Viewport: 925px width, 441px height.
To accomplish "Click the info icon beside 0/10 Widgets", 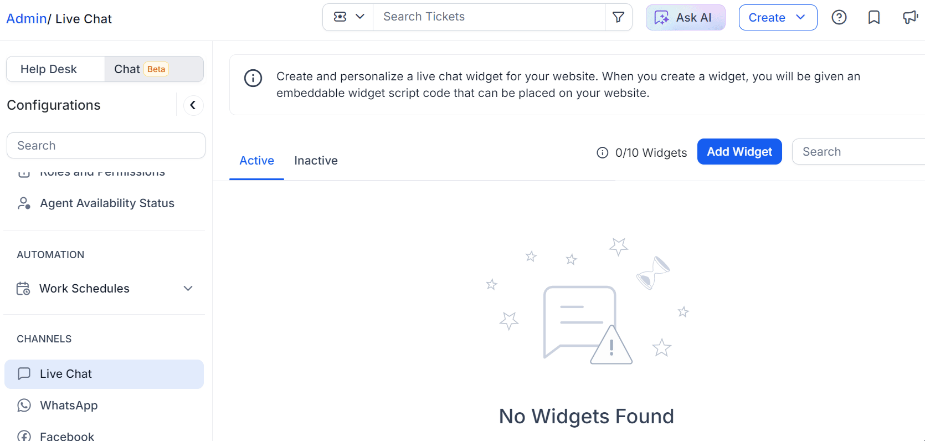I will coord(602,152).
